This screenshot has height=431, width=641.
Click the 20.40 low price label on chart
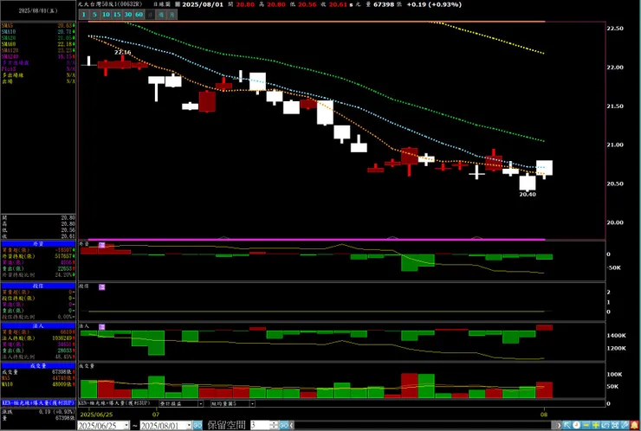coord(528,195)
